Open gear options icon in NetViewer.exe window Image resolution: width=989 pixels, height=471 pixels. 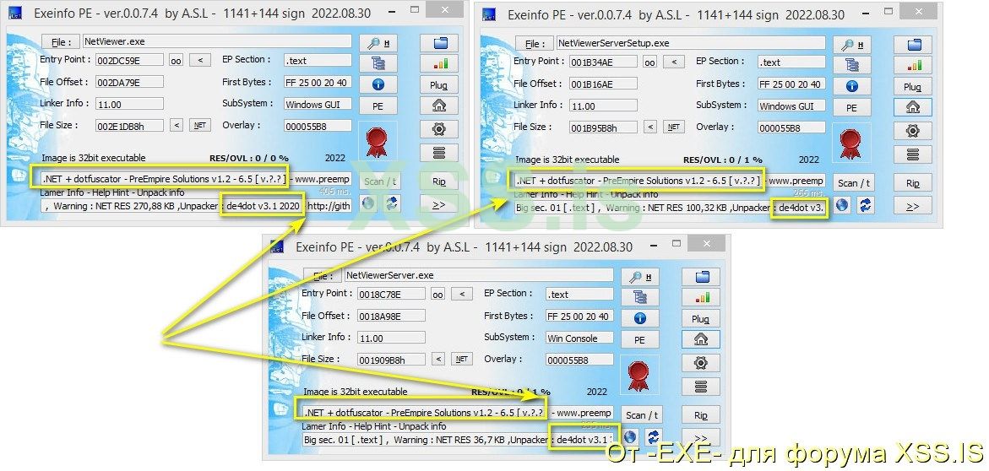[440, 129]
